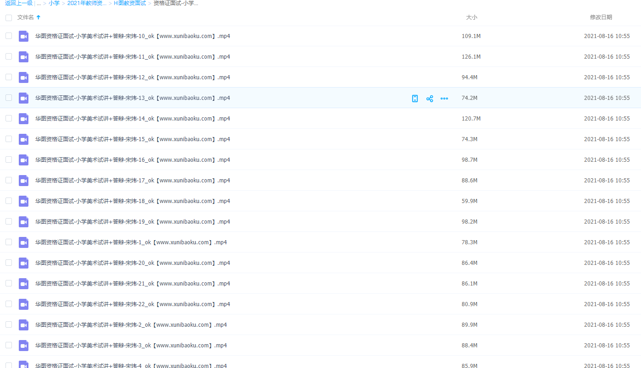Sort the list by the 修改日期 column
This screenshot has height=368, width=641.
pos(601,17)
